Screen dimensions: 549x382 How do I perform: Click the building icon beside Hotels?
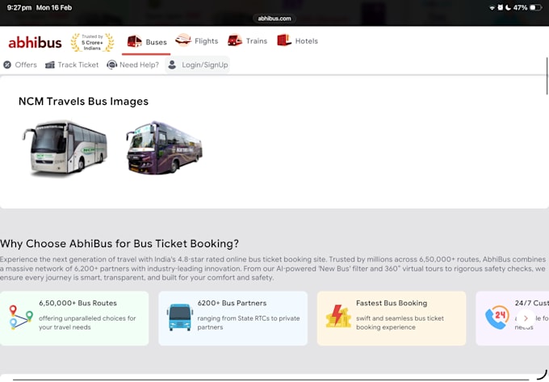click(284, 40)
